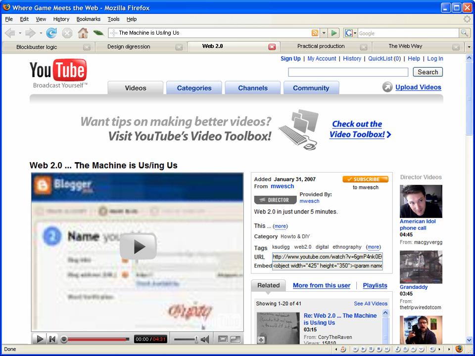Open the back history dropdown arrow
The image size is (475, 356).
pyautogui.click(x=20, y=33)
